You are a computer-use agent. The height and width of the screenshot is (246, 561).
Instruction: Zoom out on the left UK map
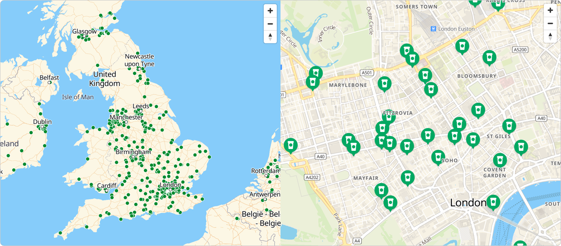(x=270, y=24)
